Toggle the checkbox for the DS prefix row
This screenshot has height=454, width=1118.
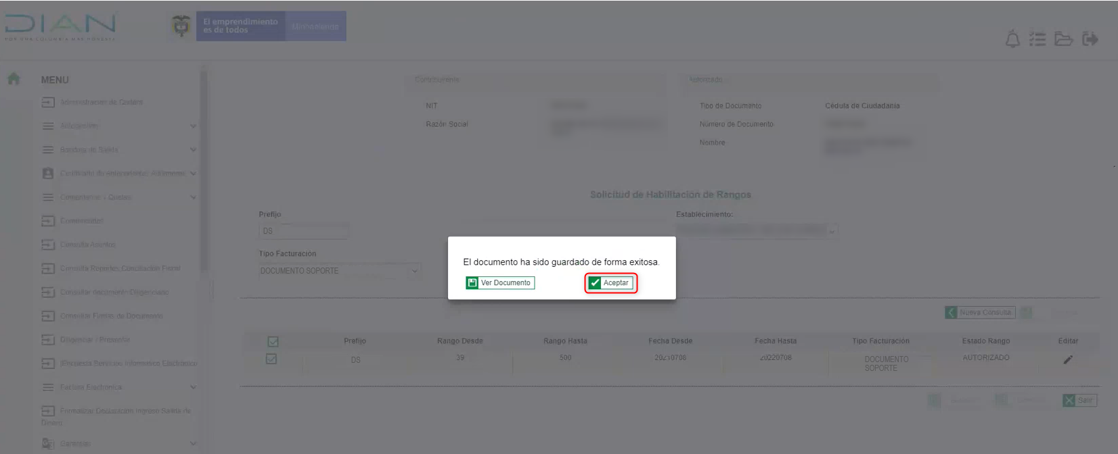[271, 359]
